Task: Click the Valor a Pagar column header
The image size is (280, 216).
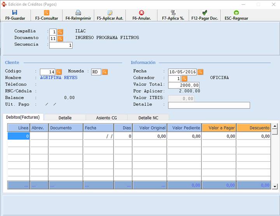Action: click(219, 128)
